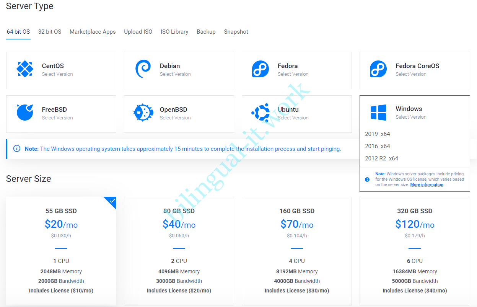This screenshot has width=477, height=307.
Task: Switch to the 32 bit OS tab
Action: (x=50, y=32)
